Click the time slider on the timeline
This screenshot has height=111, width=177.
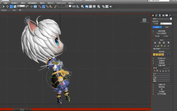pyautogui.click(x=22, y=109)
